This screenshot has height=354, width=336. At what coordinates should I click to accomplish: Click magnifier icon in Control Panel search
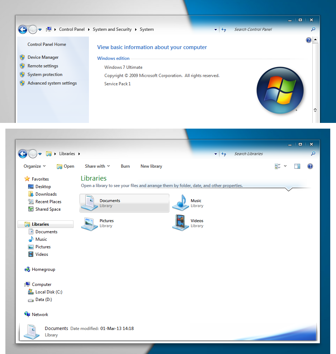pos(313,29)
